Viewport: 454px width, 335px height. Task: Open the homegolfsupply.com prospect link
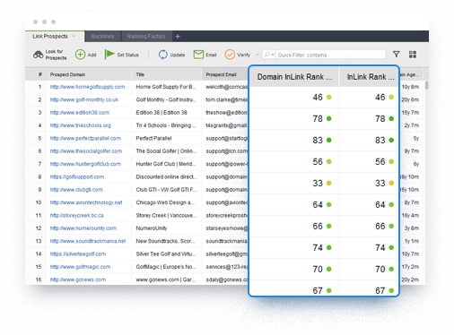[87, 87]
